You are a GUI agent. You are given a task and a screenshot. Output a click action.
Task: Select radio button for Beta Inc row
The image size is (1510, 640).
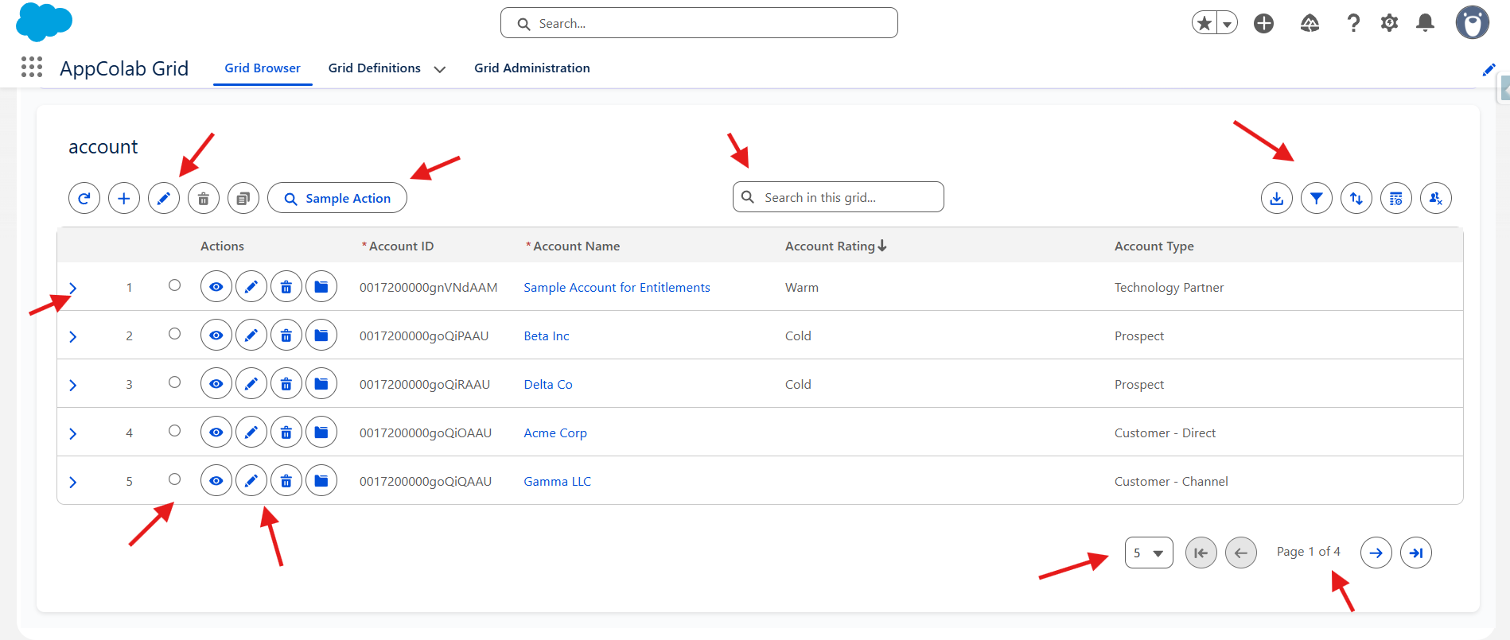tap(175, 334)
